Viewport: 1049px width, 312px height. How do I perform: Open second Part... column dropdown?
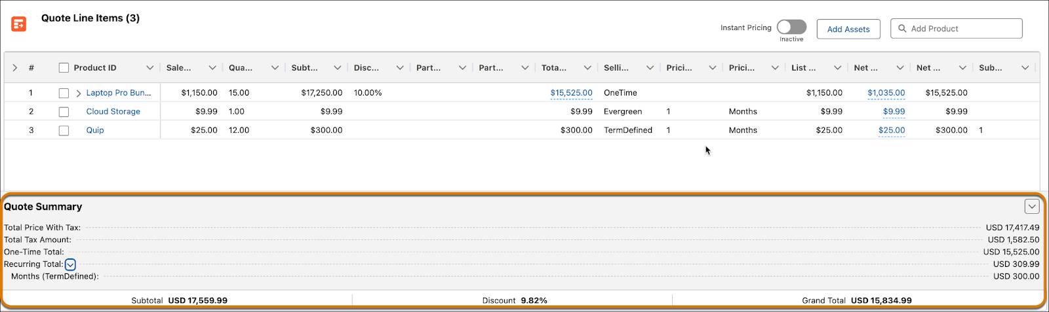[524, 67]
